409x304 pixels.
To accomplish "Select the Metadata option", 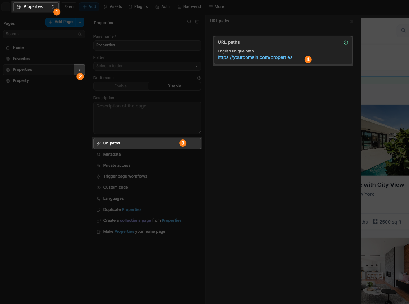I will [113, 154].
